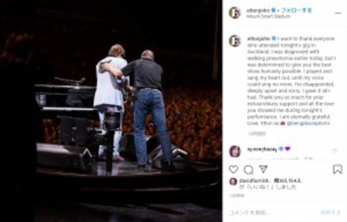Click the eltonjohn profile avatar in header

coord(235,13)
